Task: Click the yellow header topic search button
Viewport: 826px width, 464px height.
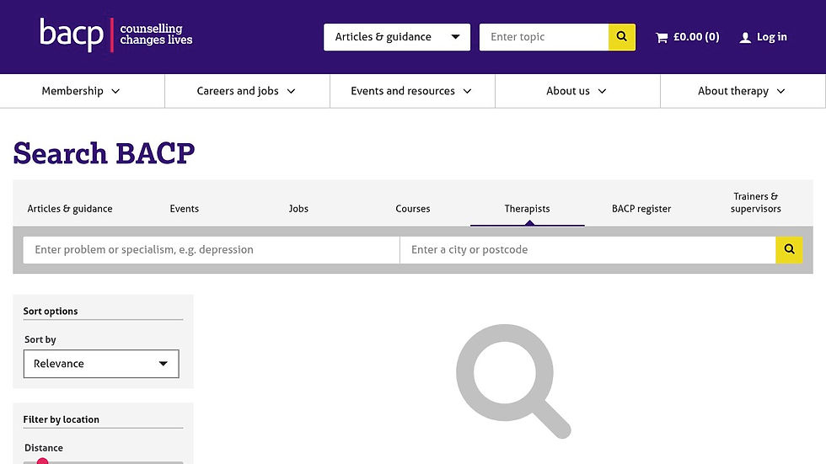Action: [622, 37]
